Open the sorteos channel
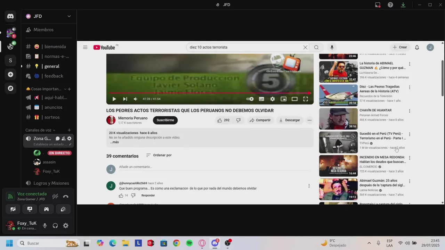 49,117
